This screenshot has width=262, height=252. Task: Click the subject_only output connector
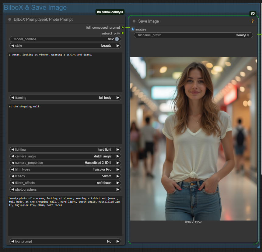[x=123, y=33]
